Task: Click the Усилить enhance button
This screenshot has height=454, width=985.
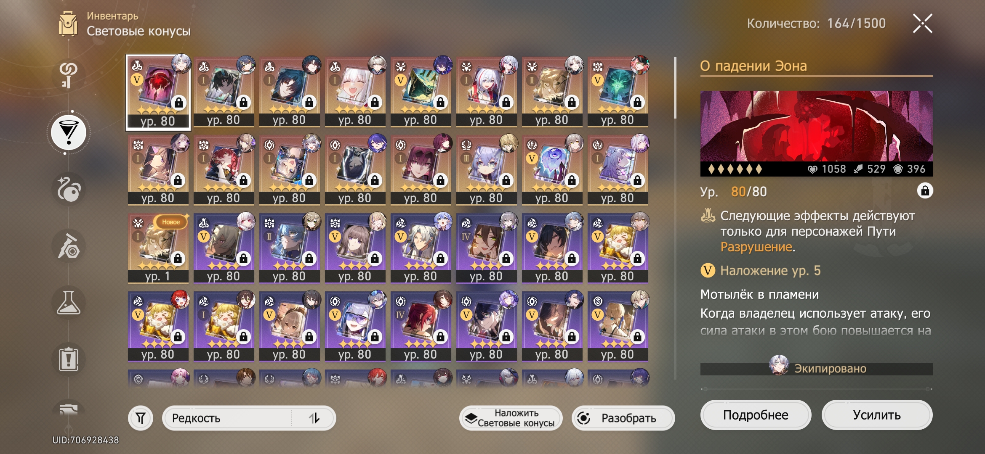Action: point(877,415)
